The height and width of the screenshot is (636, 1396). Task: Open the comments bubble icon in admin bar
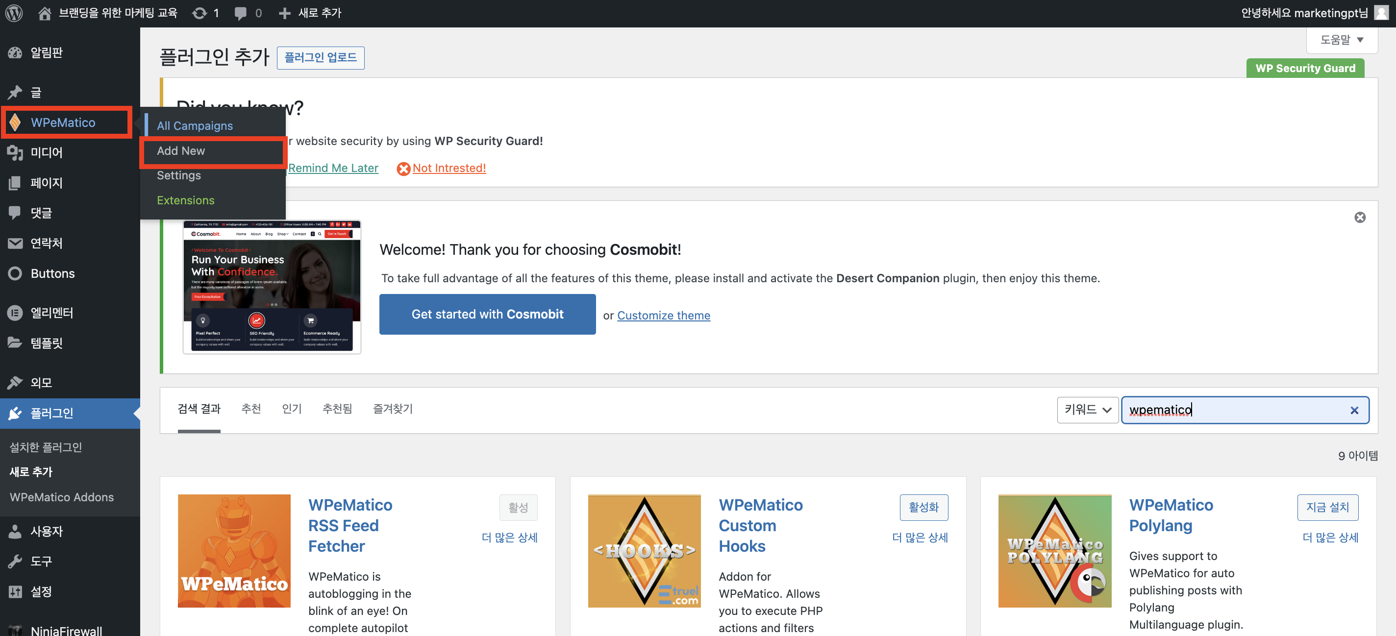point(241,13)
